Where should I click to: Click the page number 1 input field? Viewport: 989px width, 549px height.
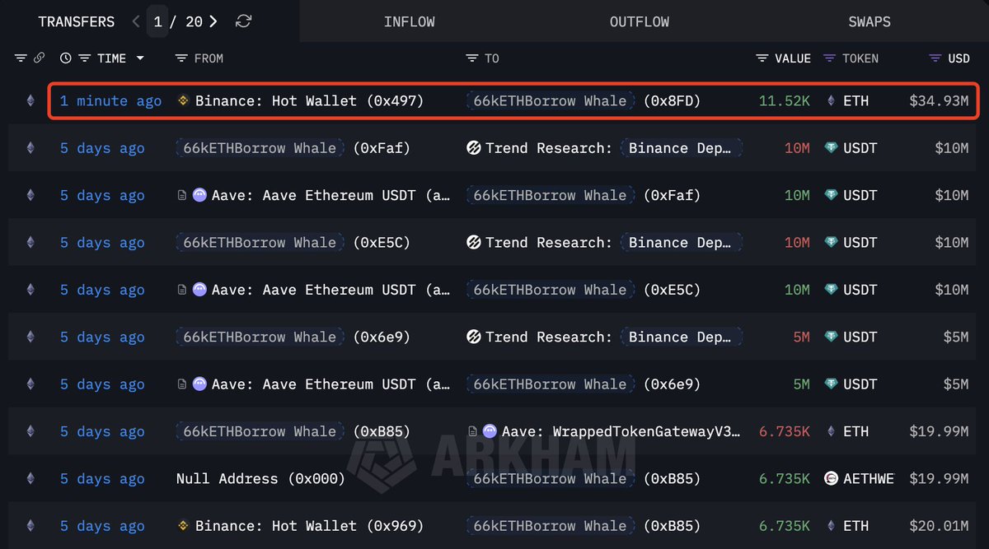coord(157,21)
